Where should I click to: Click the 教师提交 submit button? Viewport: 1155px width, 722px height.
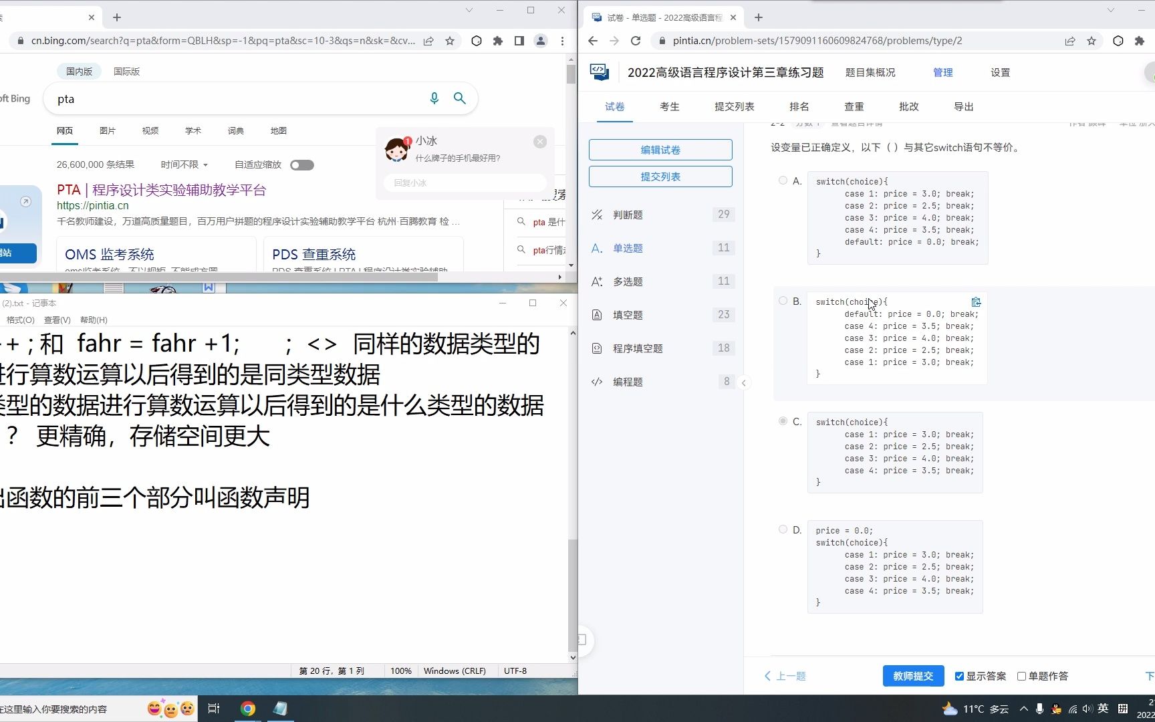(912, 676)
